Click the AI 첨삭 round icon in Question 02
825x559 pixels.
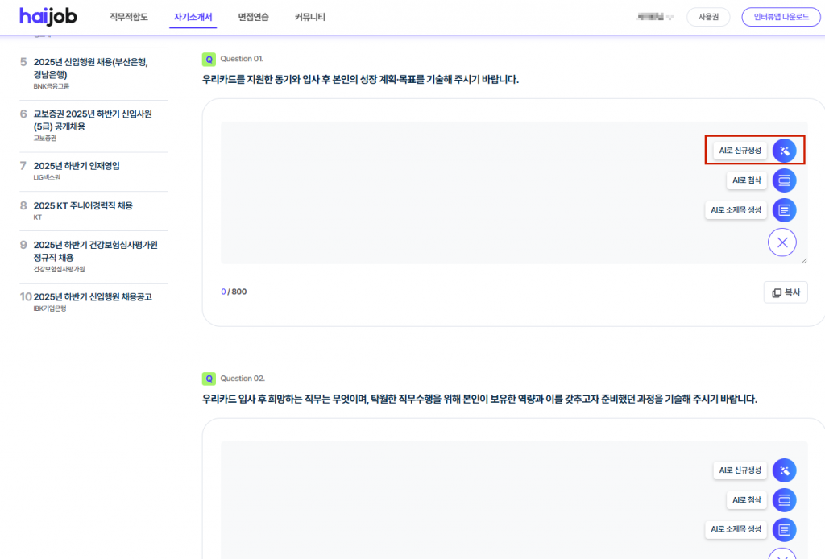click(784, 500)
